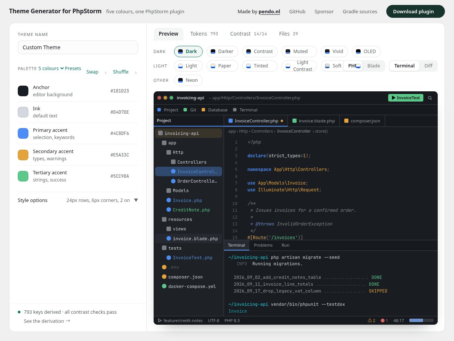Click the search magnifier in the IDE title bar

click(430, 98)
